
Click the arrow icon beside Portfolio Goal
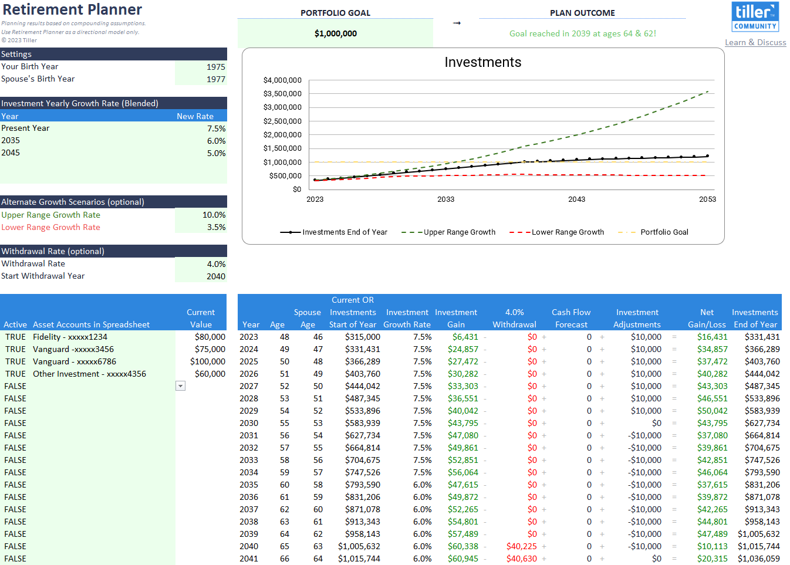(x=457, y=23)
